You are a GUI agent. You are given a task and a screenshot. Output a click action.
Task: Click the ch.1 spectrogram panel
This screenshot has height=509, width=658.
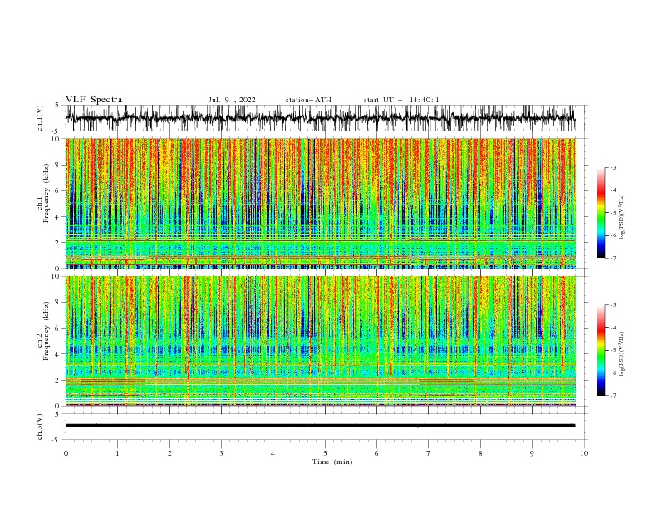[320, 203]
